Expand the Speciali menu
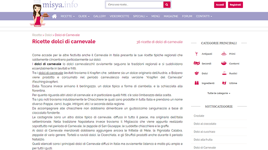 click(140, 16)
